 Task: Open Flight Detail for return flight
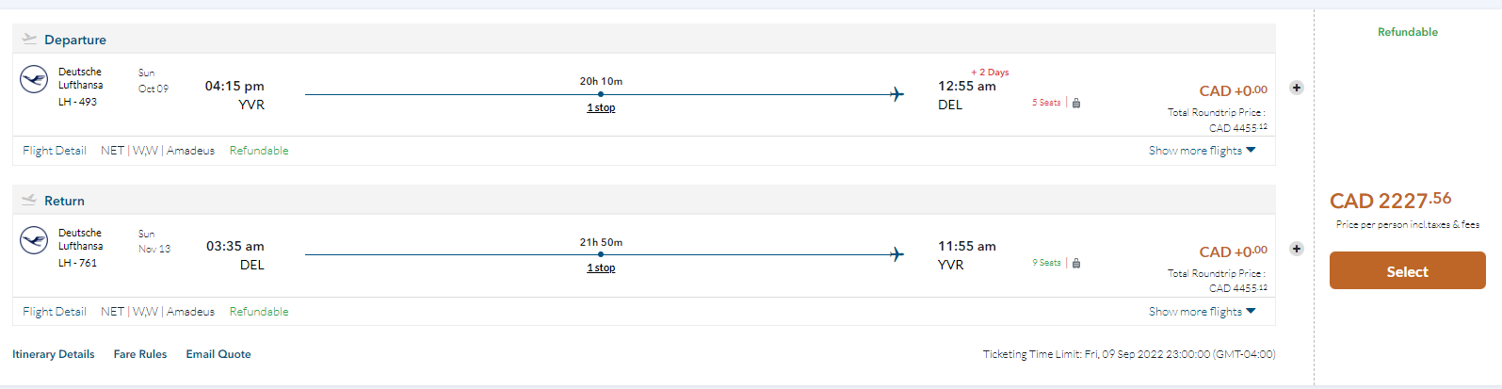(x=55, y=312)
